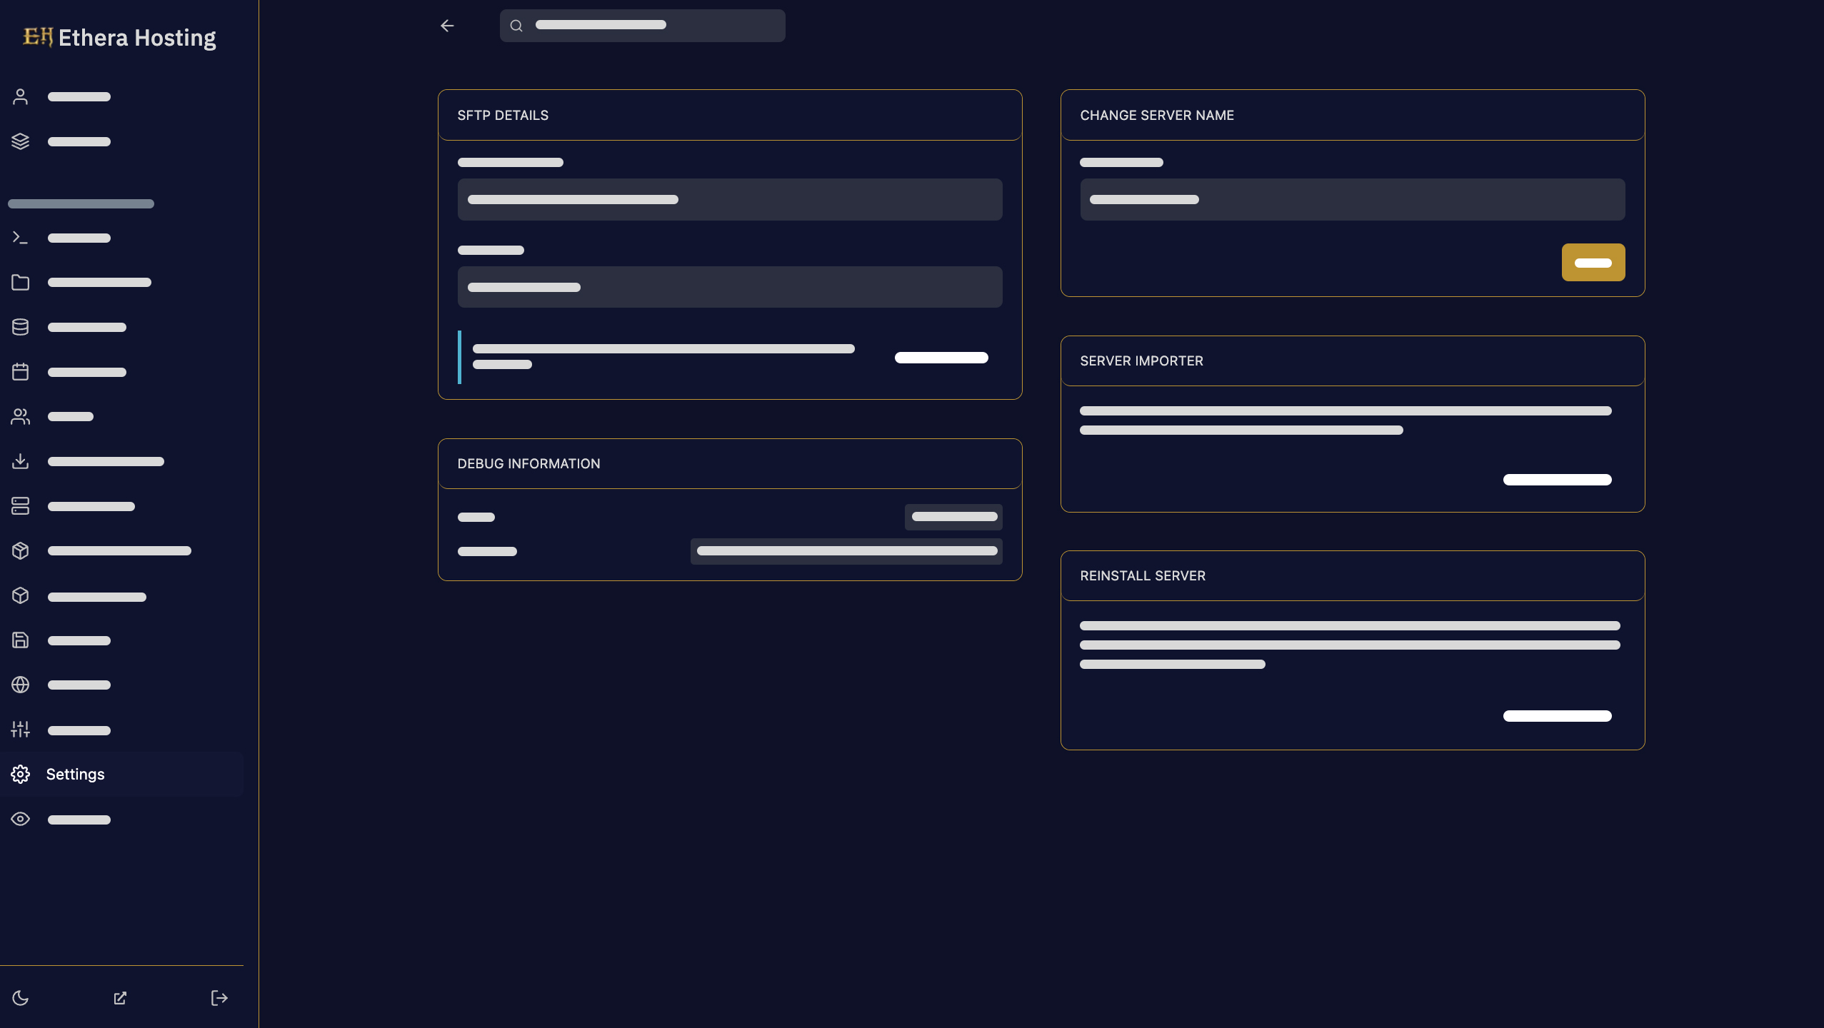
Task: Click the back arrow near the search bar
Action: [446, 26]
